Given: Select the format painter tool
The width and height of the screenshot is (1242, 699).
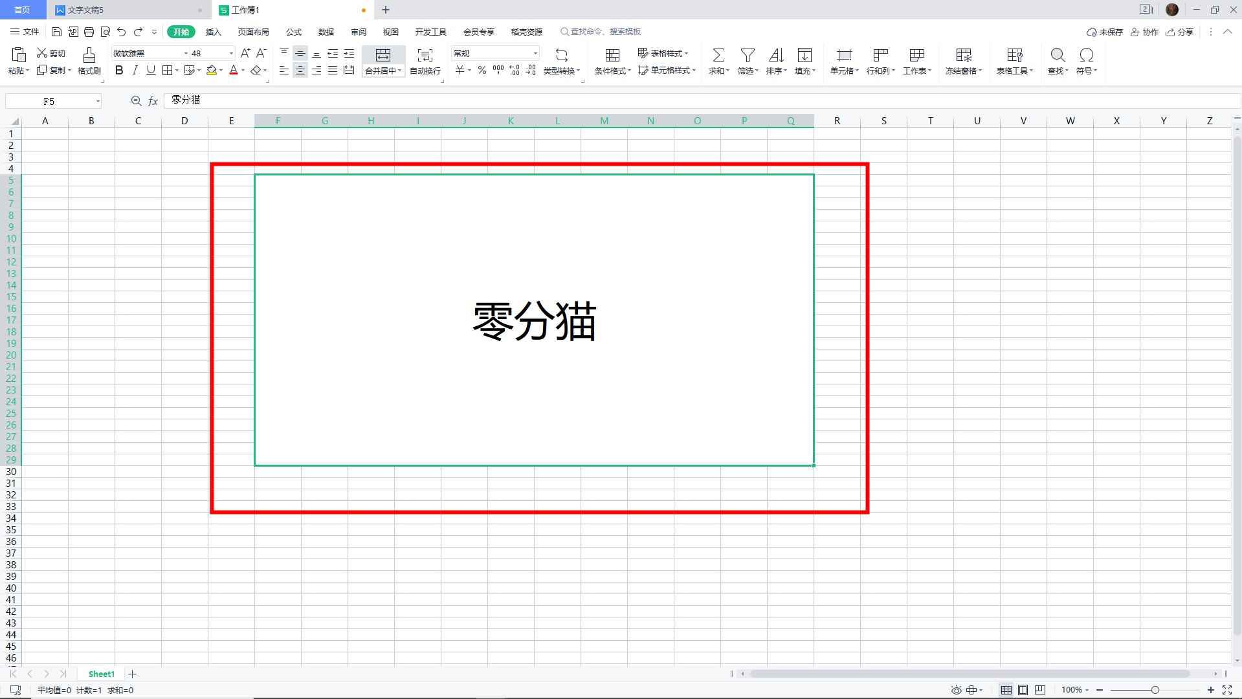Looking at the screenshot, I should coord(89,61).
